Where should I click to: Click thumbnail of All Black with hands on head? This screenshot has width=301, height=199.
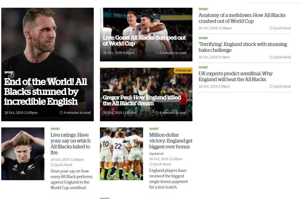coord(23,154)
